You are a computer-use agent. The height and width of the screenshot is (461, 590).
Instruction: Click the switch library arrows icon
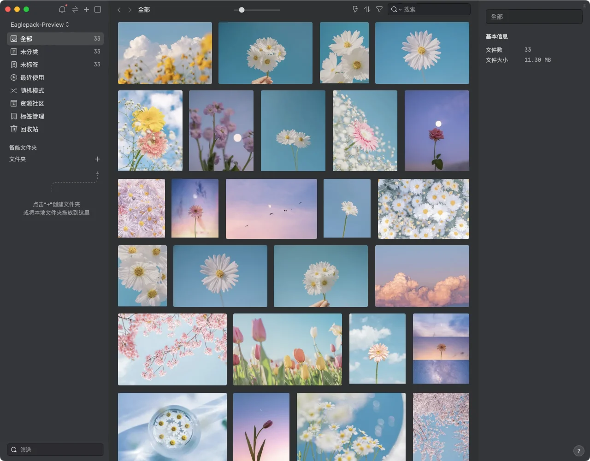coord(75,9)
